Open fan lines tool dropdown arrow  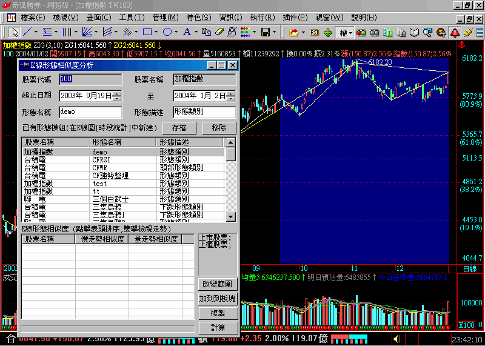point(96,32)
